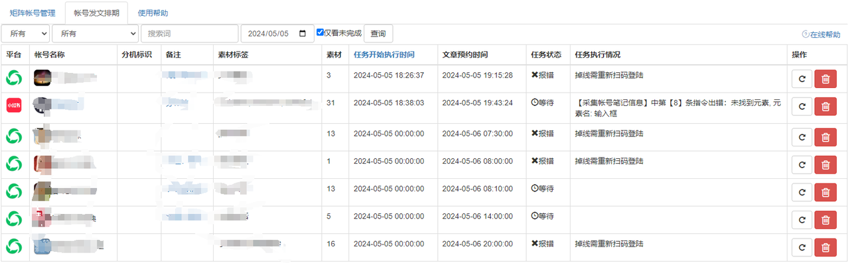This screenshot has width=848, height=263.
Task: Click the 查询 button
Action: (x=378, y=33)
